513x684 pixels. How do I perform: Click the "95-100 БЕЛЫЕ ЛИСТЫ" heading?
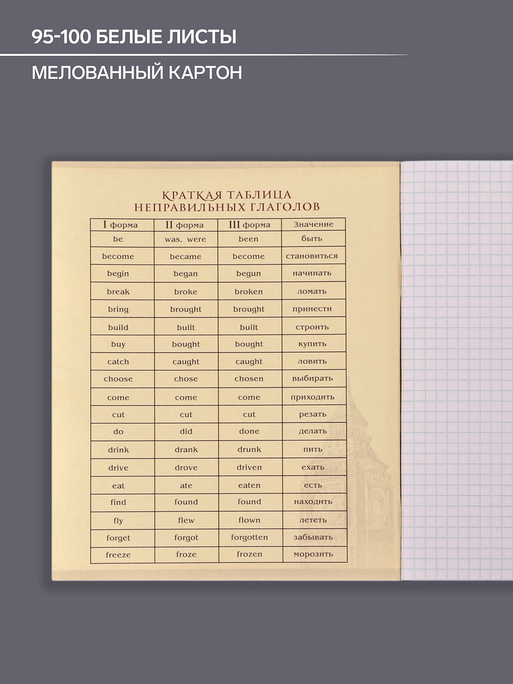pos(134,37)
